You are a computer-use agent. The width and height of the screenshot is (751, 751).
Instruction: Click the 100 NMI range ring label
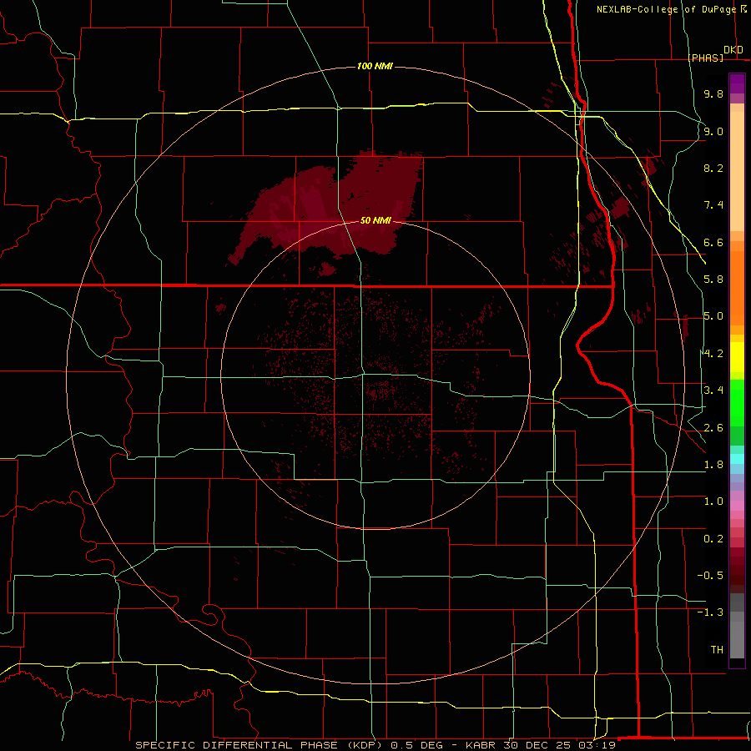tap(375, 66)
